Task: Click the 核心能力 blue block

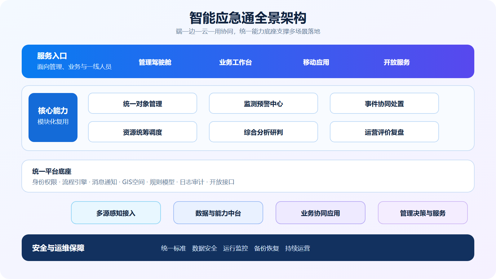Action: tap(53, 117)
